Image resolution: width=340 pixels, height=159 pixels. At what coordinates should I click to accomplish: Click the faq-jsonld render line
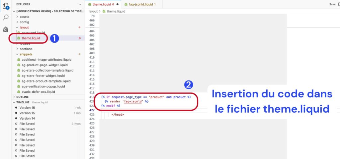127,101
